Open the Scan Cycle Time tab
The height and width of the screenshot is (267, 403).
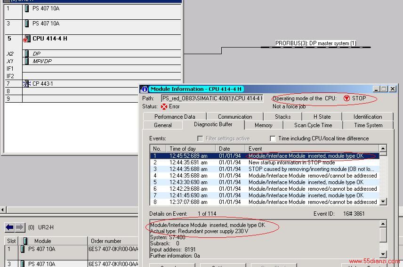click(x=313, y=125)
